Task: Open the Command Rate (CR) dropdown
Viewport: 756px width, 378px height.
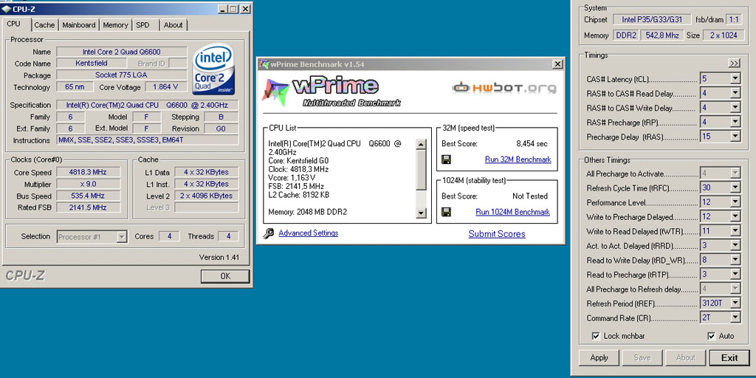Action: 735,317
